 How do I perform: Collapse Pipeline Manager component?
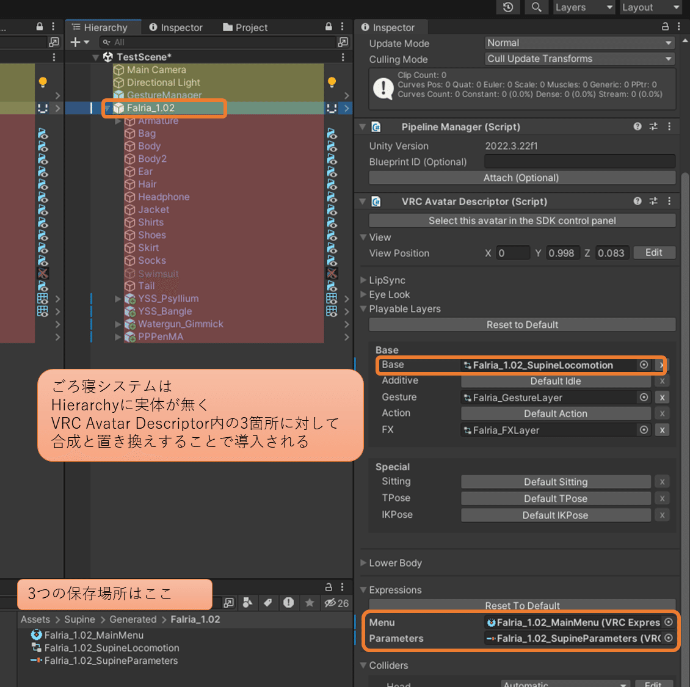tap(363, 127)
